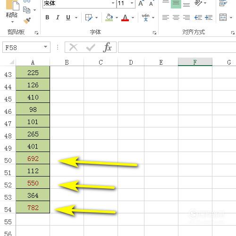Open the Font (字体) dialog launcher
236x236 pixels.
154,33
